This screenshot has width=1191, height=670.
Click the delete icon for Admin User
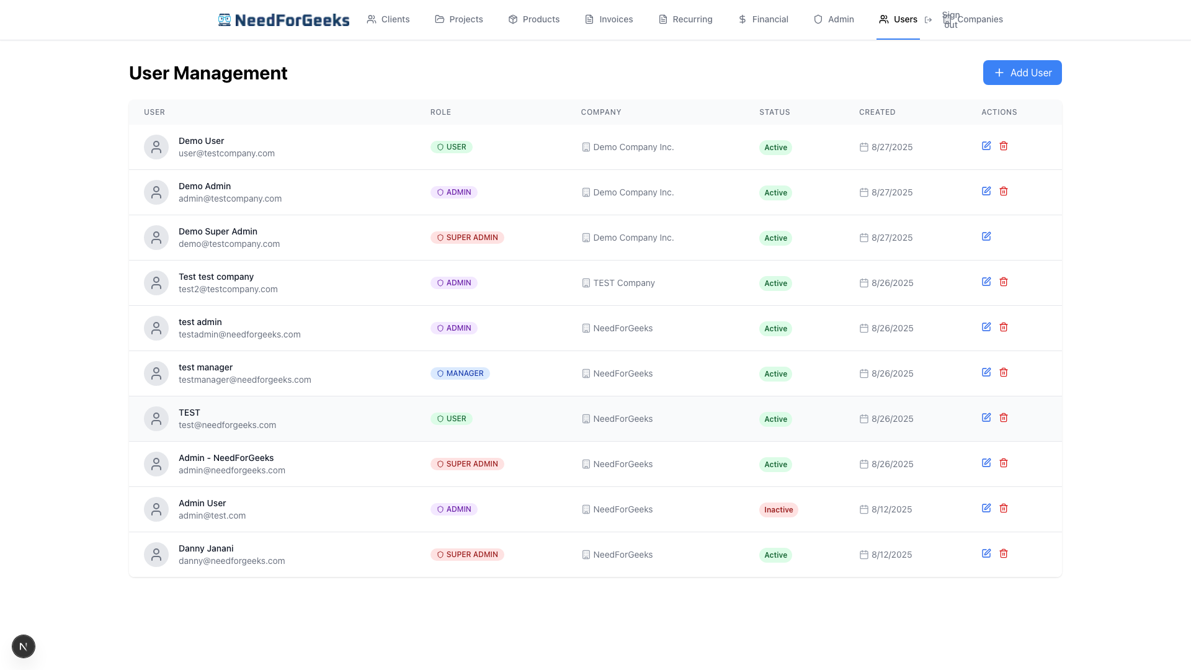click(1004, 508)
